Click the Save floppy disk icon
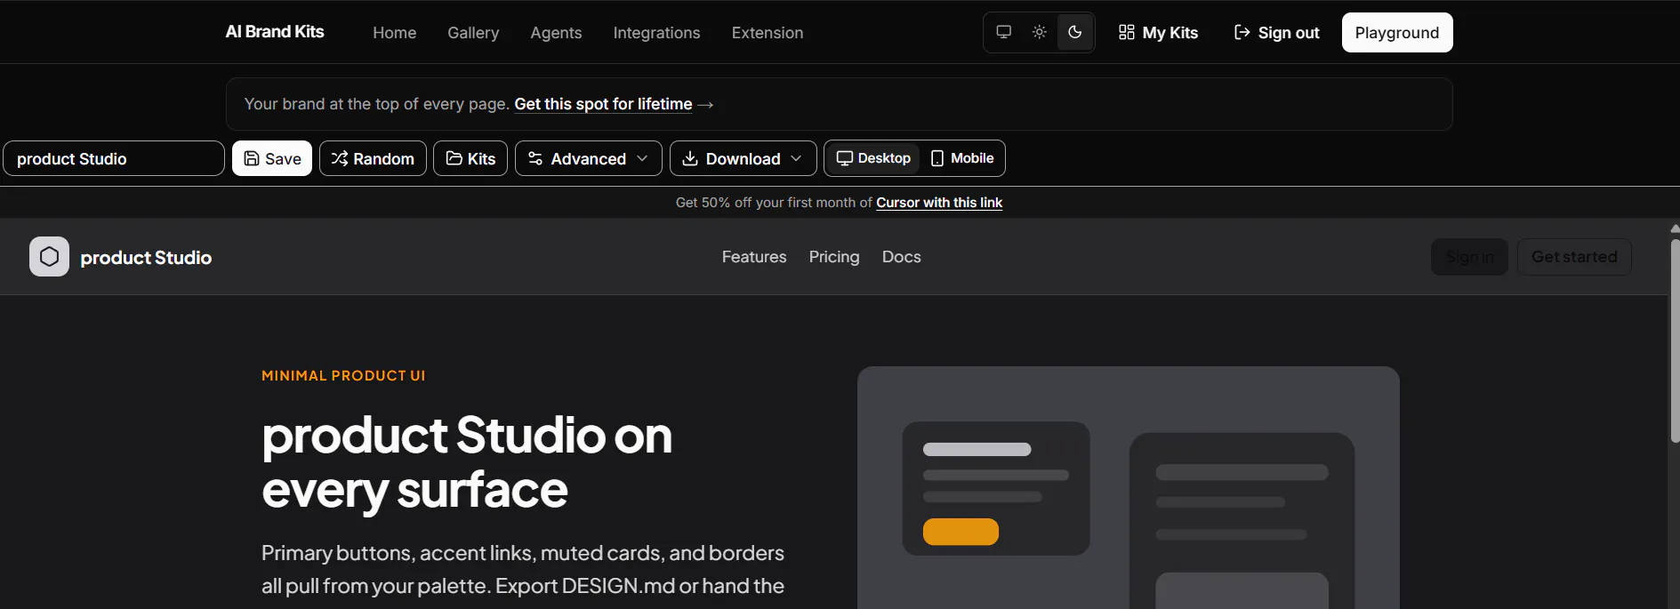 (252, 158)
